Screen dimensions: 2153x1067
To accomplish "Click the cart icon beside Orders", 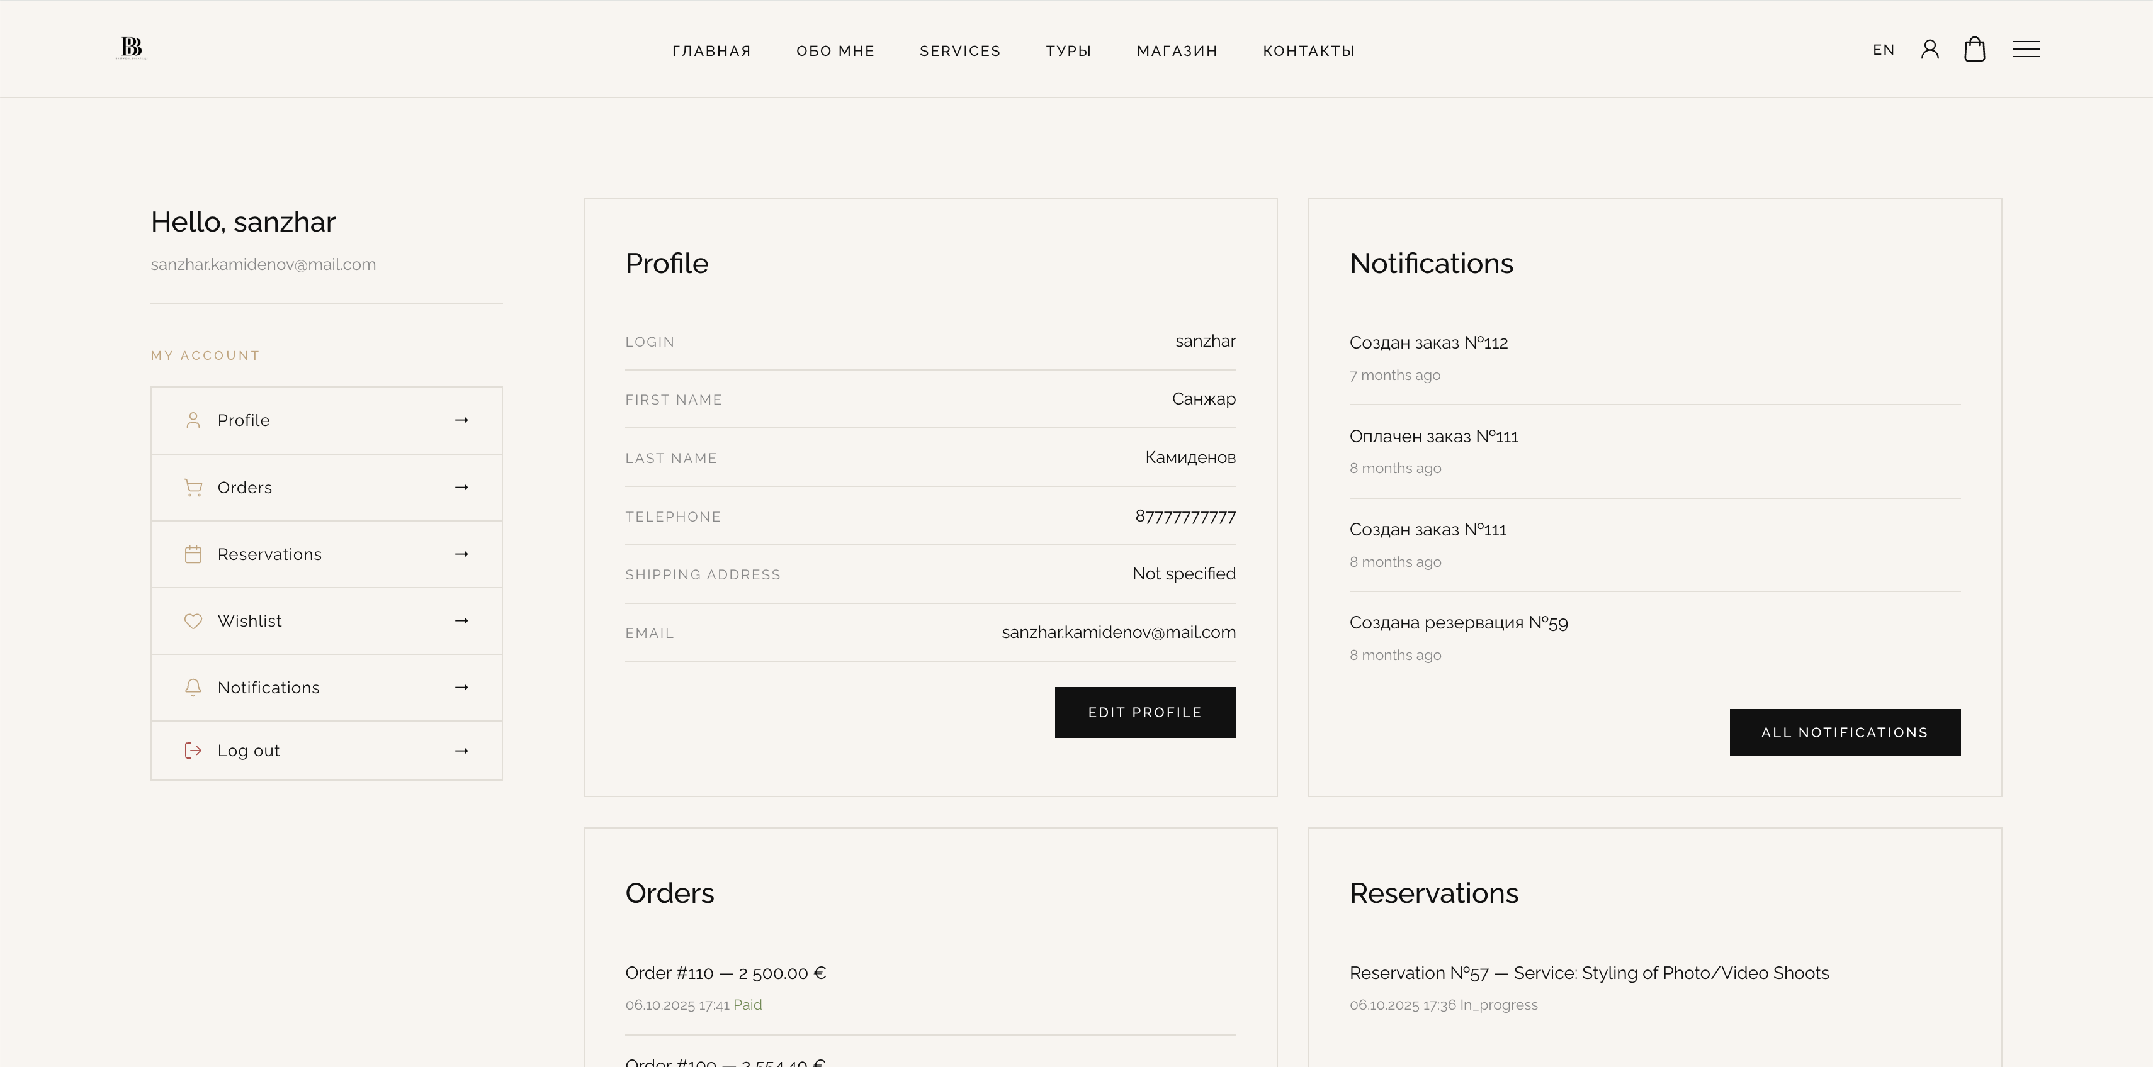I will click(193, 487).
